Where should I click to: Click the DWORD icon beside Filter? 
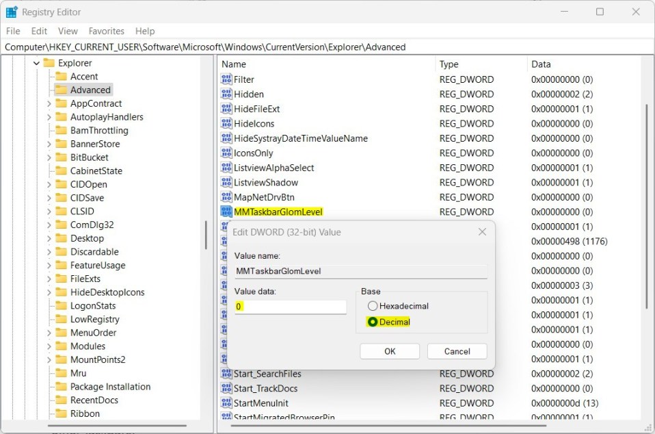click(x=226, y=79)
